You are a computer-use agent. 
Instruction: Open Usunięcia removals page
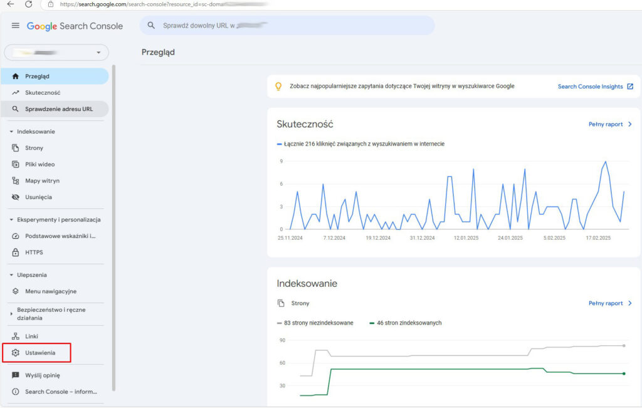point(38,197)
